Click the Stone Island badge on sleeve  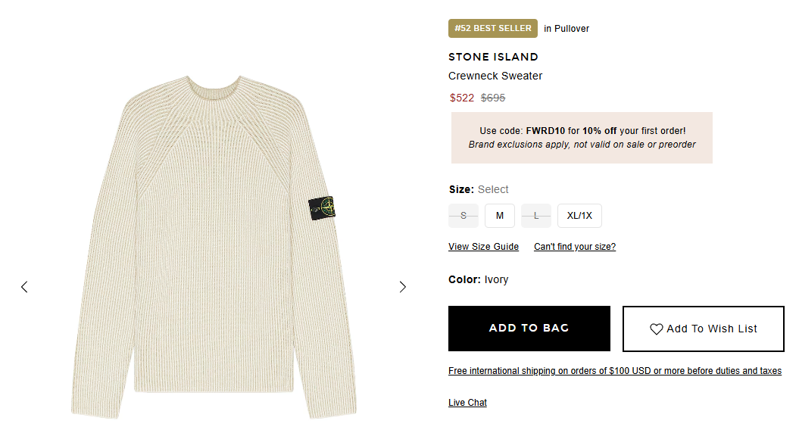321,210
